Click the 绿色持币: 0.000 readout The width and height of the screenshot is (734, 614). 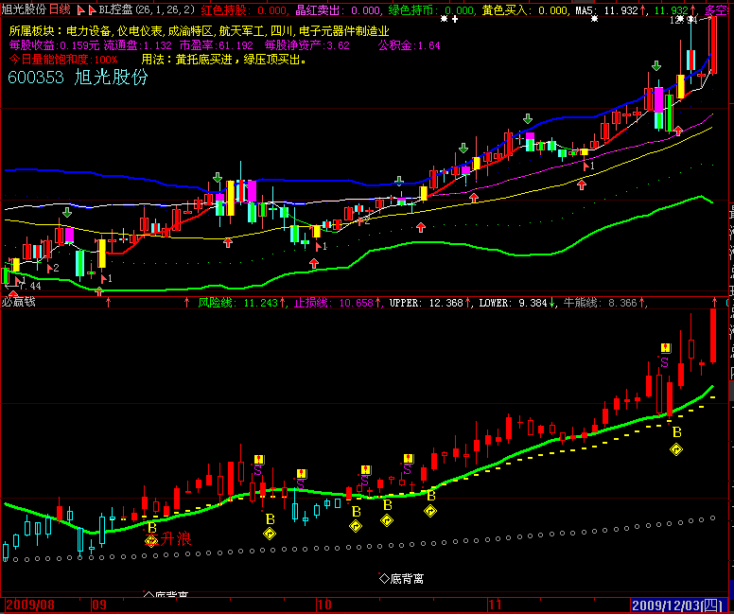(x=431, y=9)
